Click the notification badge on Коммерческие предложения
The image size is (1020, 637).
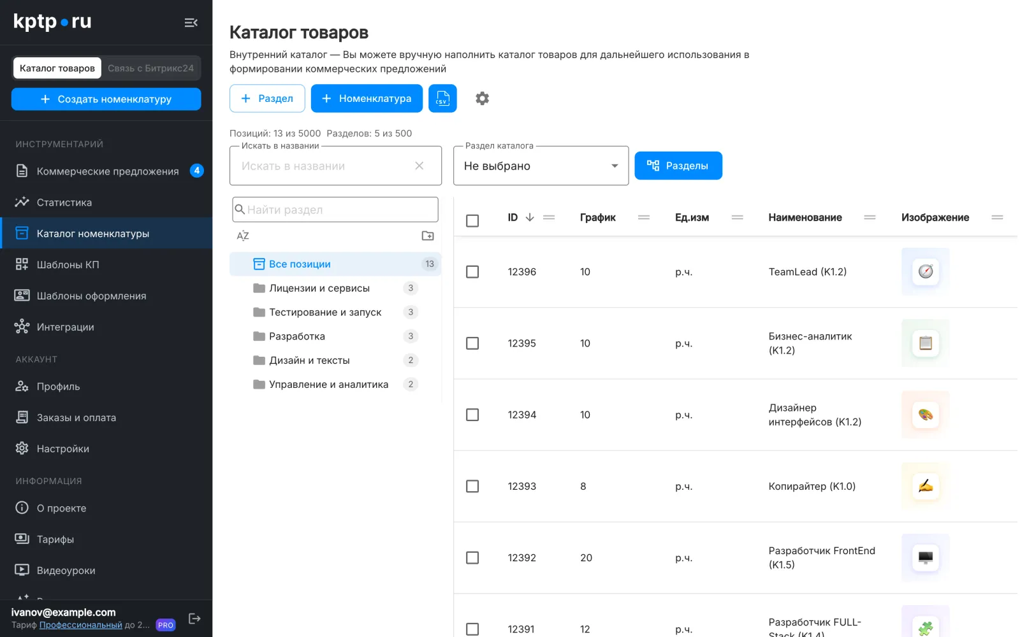point(197,171)
